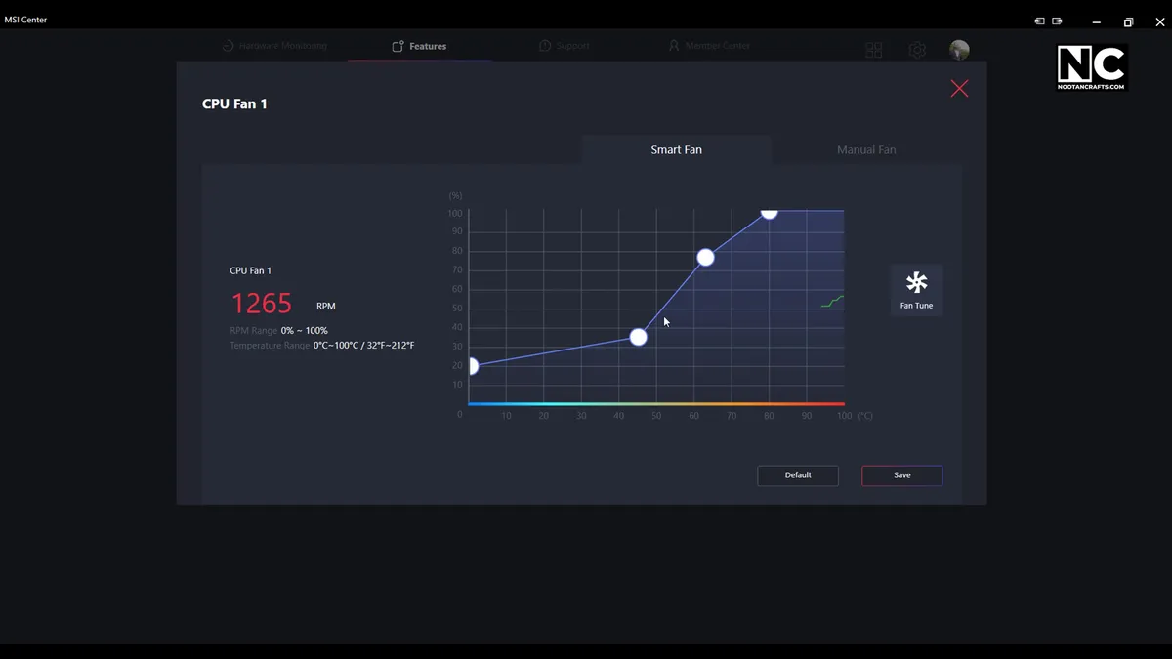Click the CPU Fan 1 dialog title
Image resolution: width=1172 pixels, height=659 pixels.
coord(234,103)
